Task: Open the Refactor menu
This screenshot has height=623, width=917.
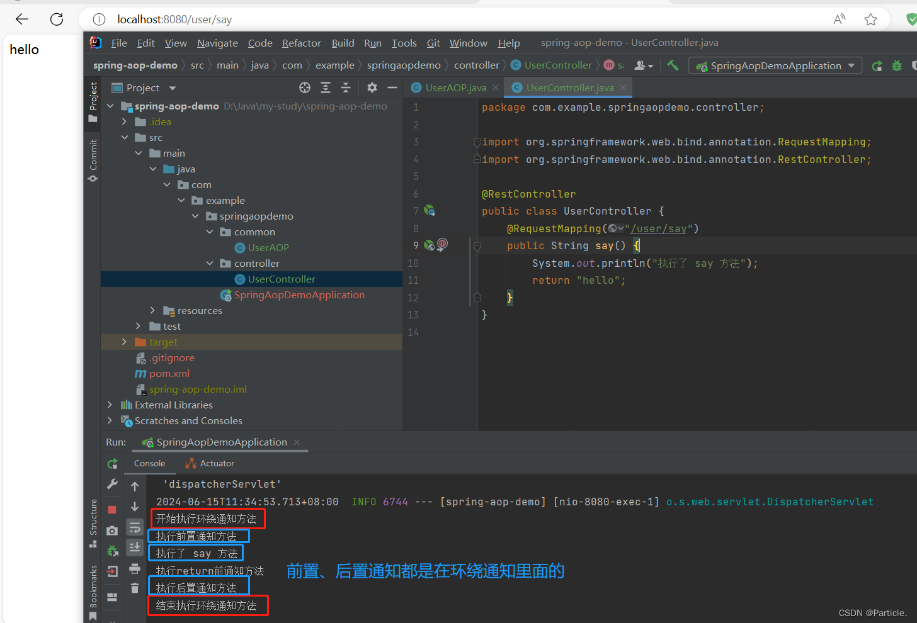Action: pos(301,43)
